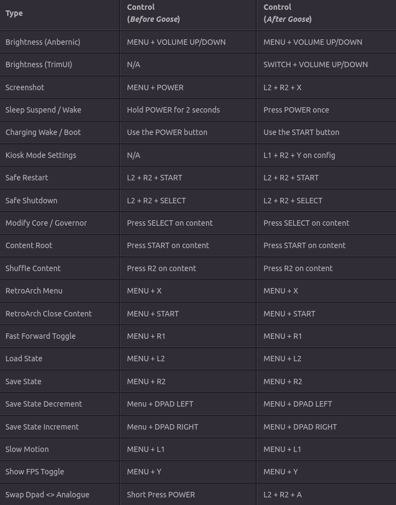Select the "Fast Forward Toggle" row label
Screen dimensions: 396x505
40,336
